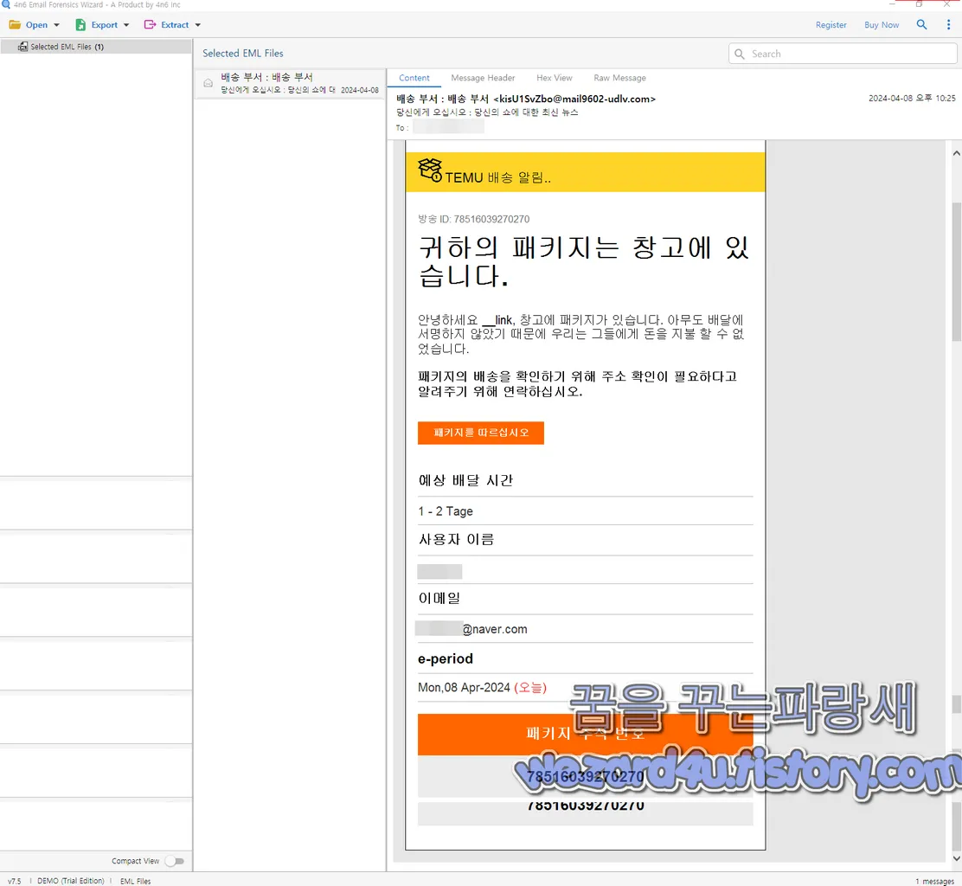Click the @naver.com email text
962x886 pixels.
[x=495, y=629]
